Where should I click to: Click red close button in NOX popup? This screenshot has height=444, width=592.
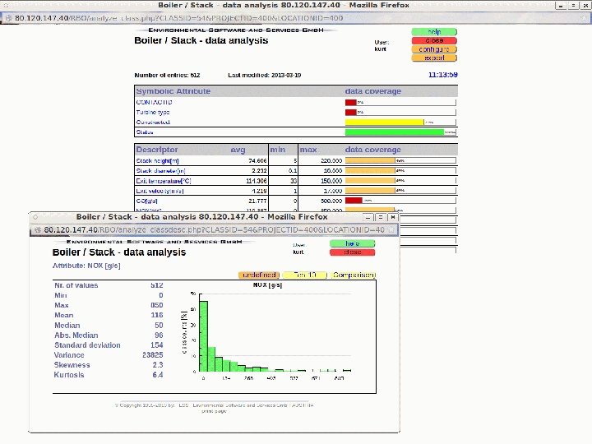pyautogui.click(x=352, y=252)
